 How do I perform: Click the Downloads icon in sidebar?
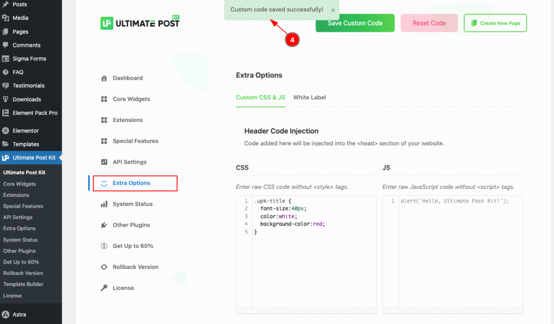pos(5,99)
